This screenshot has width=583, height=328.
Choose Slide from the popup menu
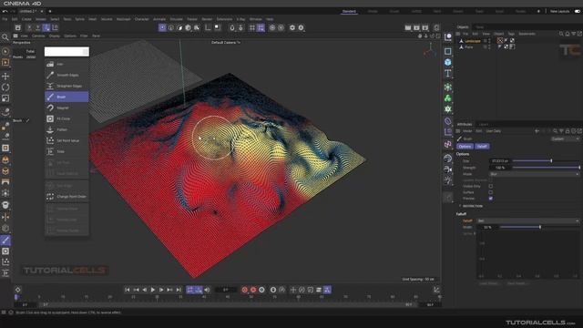[66, 151]
